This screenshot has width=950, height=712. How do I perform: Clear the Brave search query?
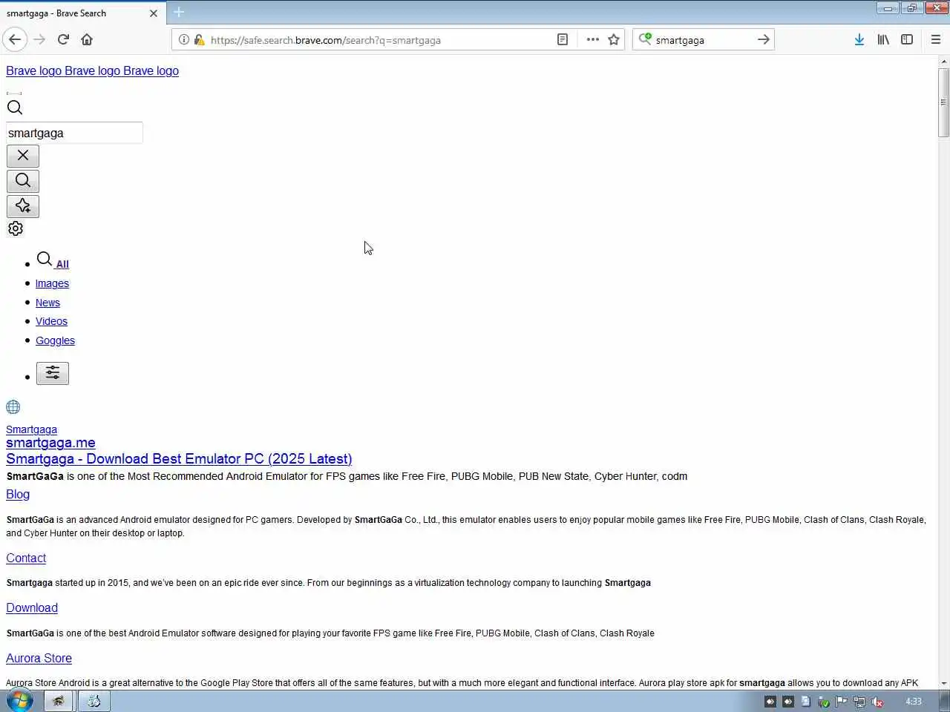click(x=23, y=156)
